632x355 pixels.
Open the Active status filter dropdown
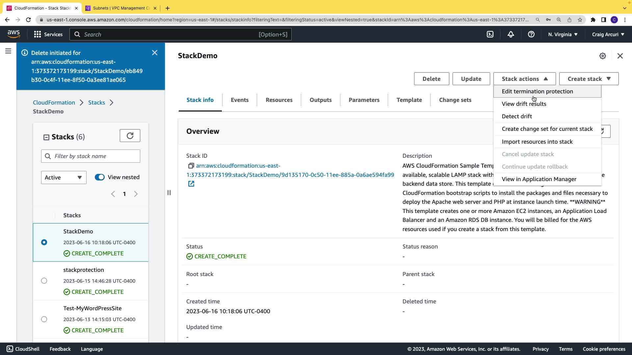[x=64, y=177]
